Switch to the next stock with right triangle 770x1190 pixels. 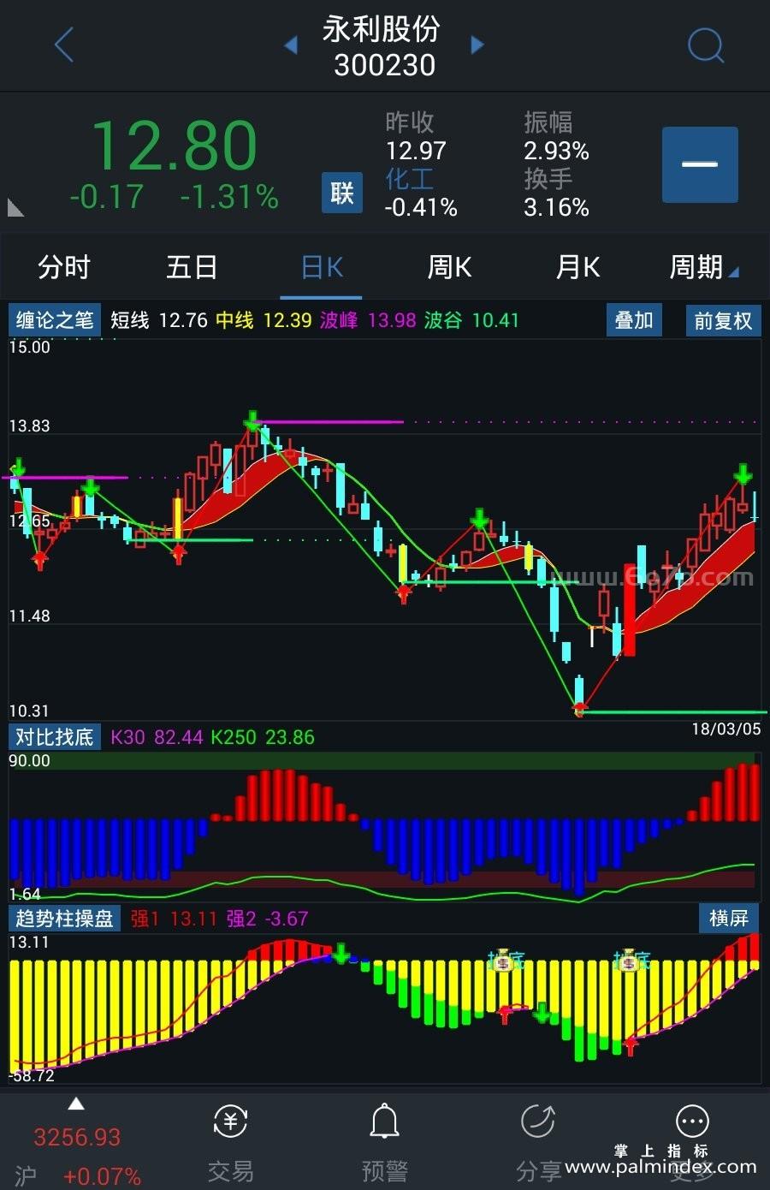[477, 45]
